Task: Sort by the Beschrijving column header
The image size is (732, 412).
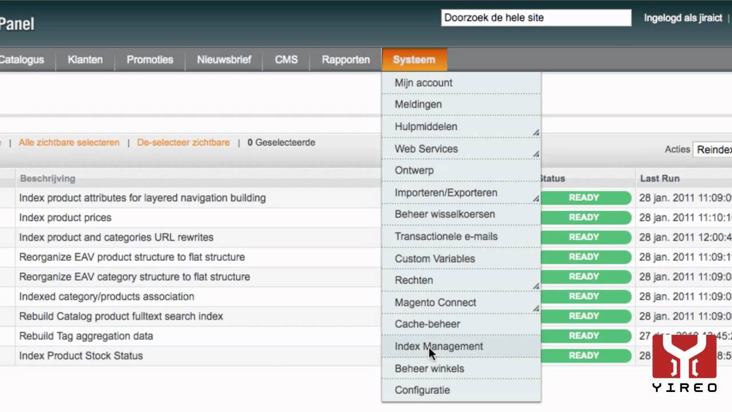Action: point(47,179)
